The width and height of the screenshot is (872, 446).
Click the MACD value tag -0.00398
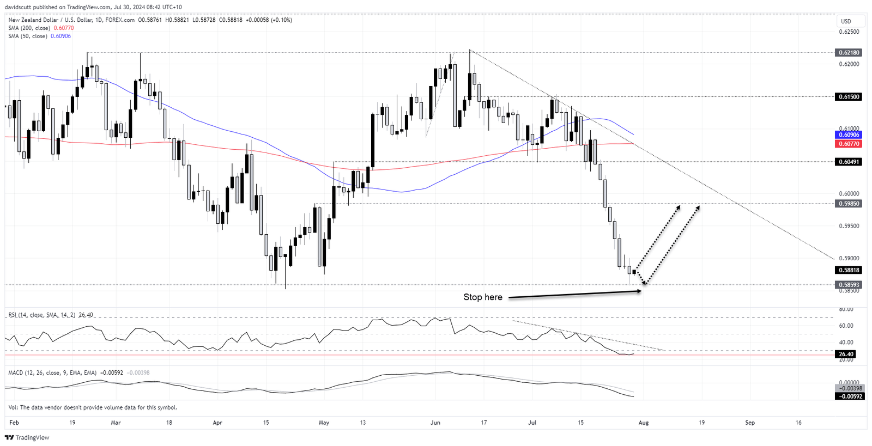[x=850, y=388]
